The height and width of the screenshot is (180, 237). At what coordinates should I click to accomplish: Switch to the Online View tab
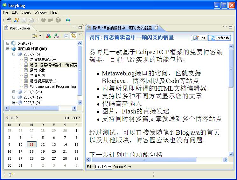point(122,167)
